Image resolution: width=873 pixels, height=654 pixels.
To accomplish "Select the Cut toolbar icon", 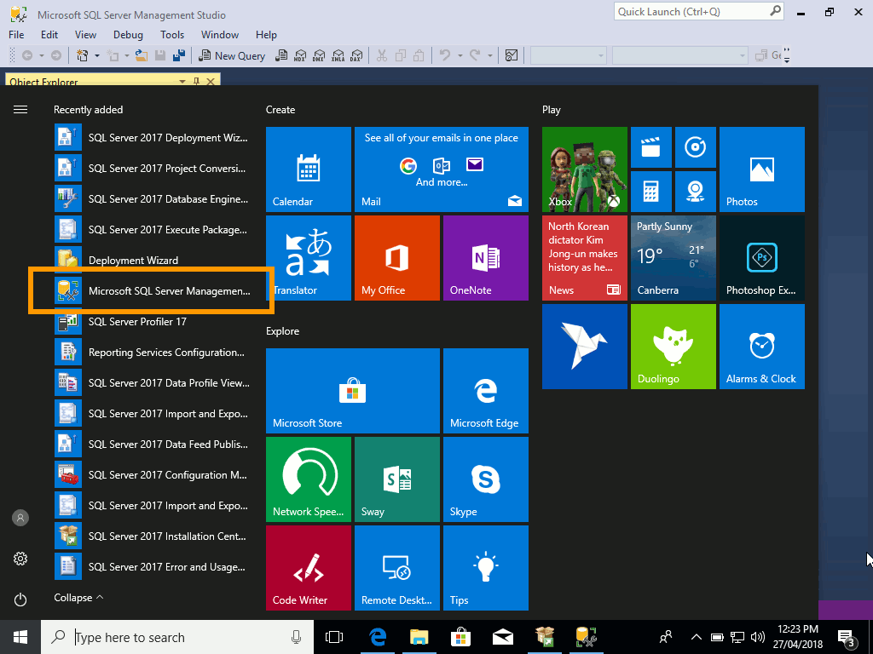I will click(381, 55).
